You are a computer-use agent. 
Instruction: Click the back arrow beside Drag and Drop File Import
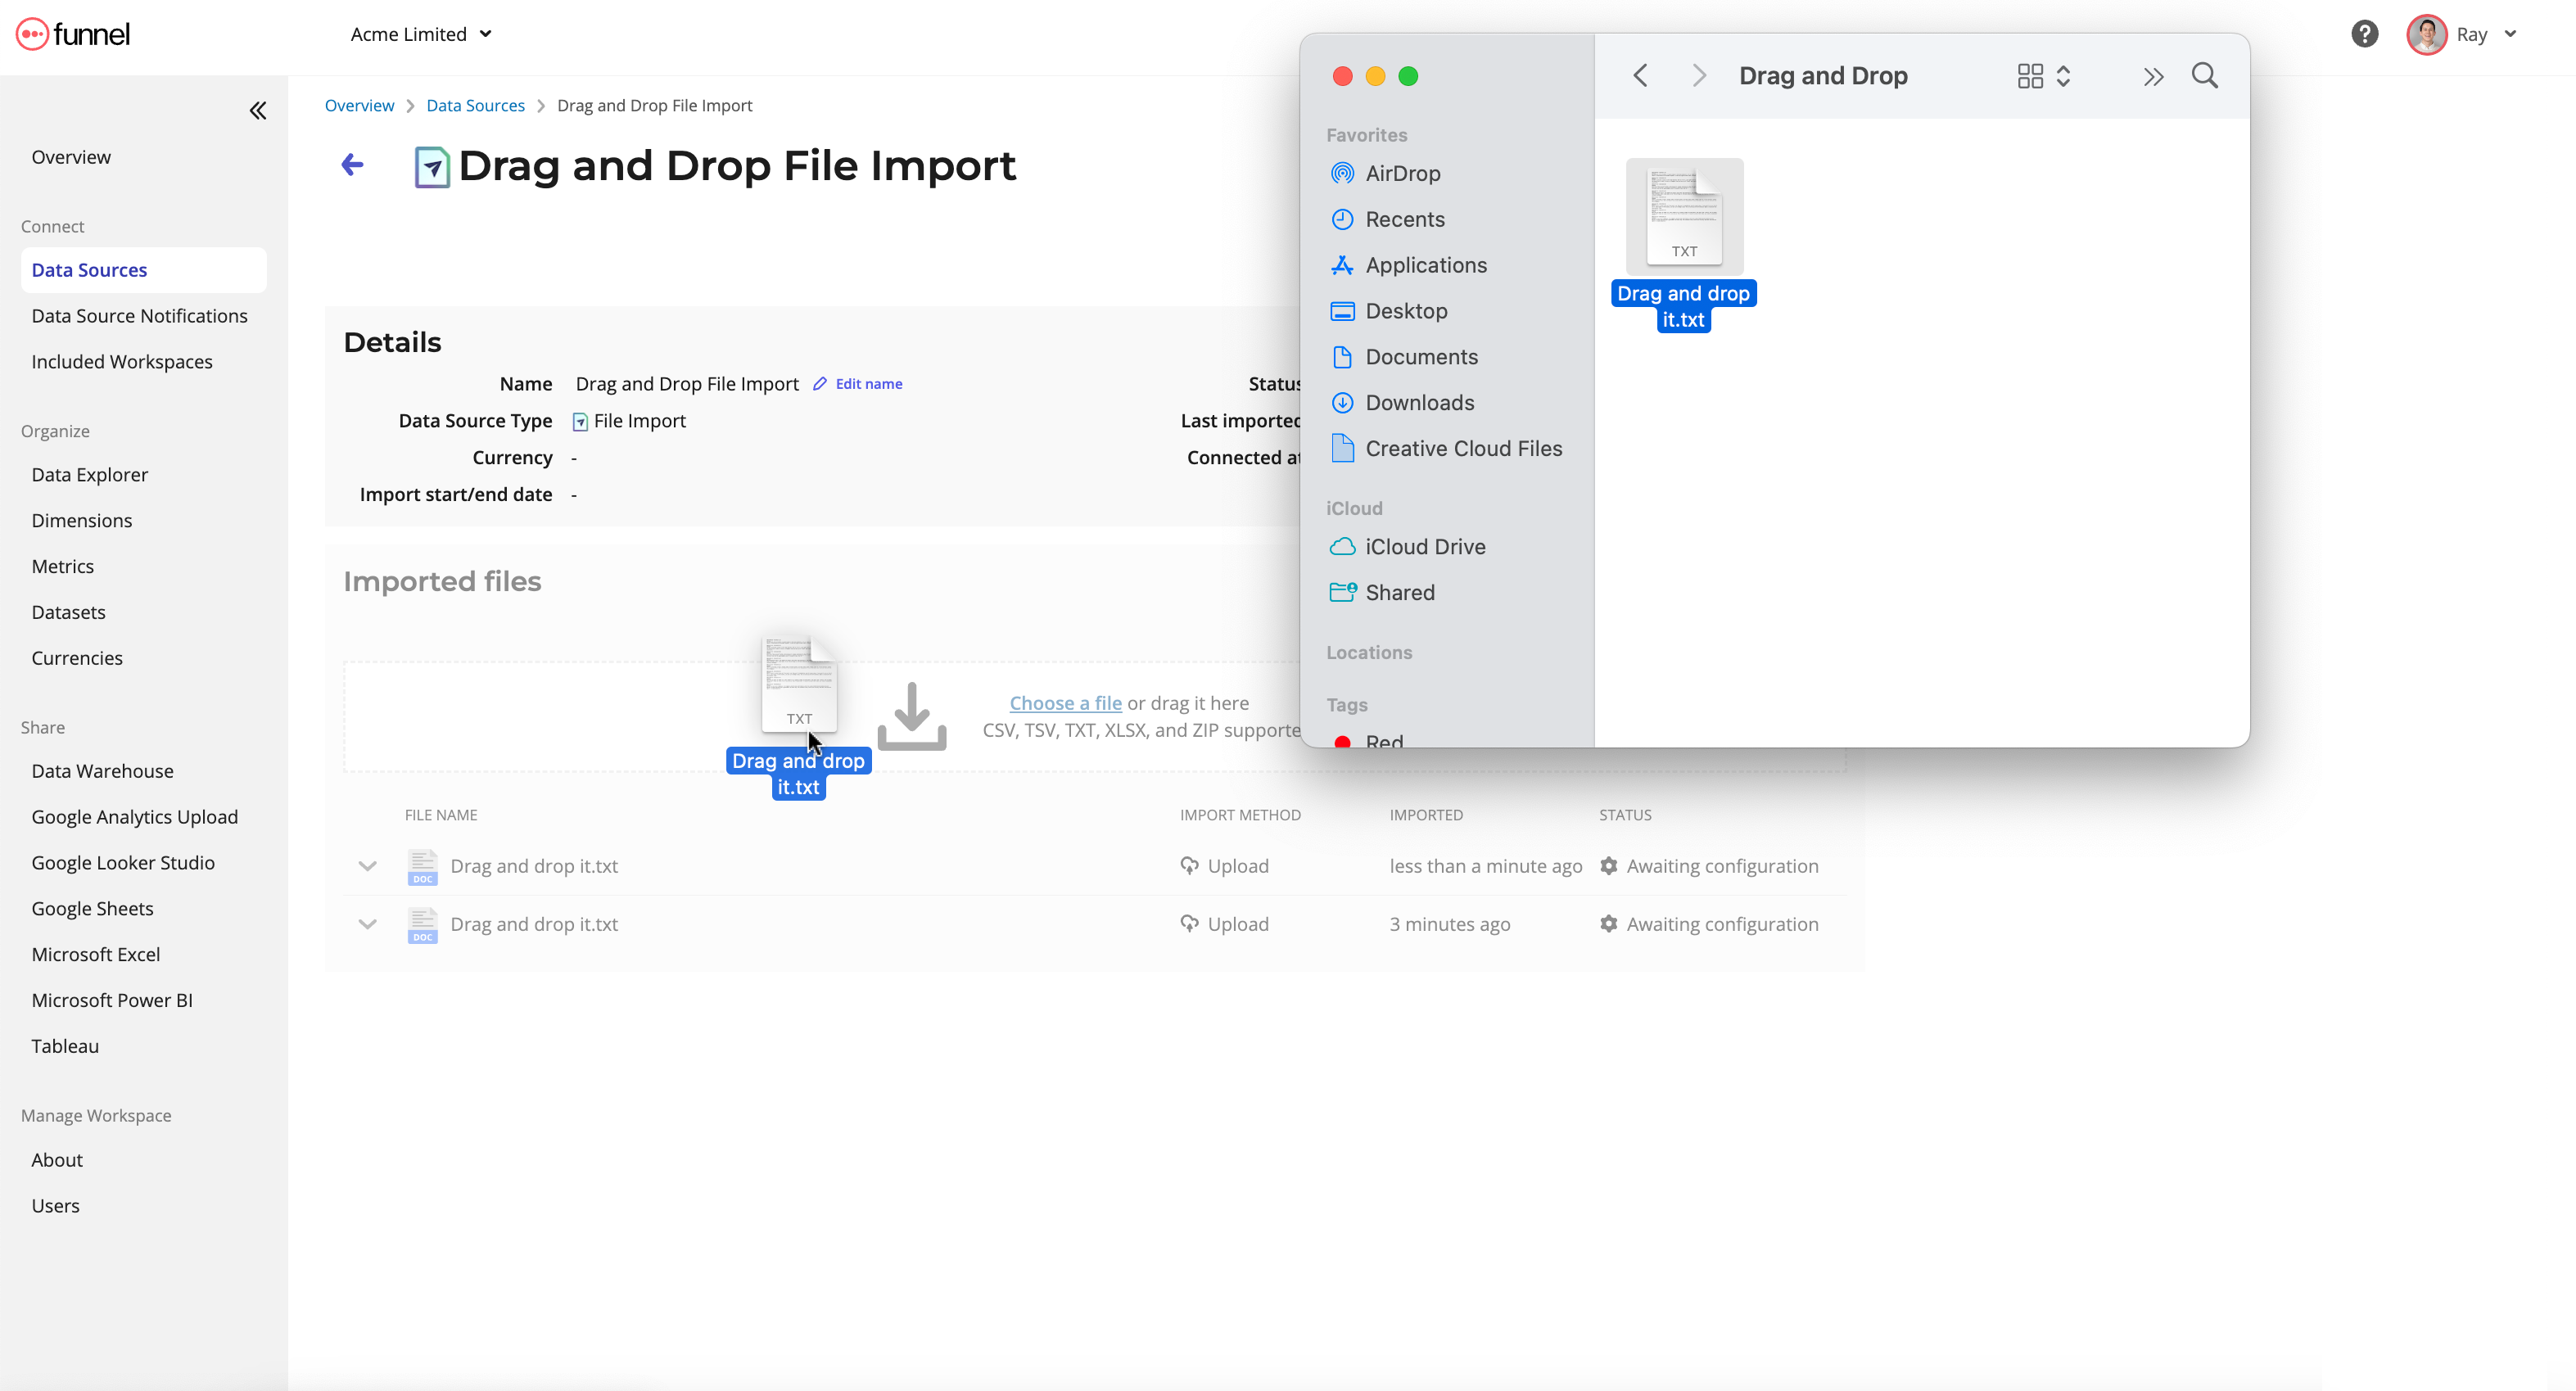(351, 164)
